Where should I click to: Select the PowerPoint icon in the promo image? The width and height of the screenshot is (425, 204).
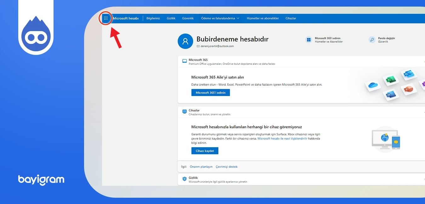pyautogui.click(x=409, y=89)
